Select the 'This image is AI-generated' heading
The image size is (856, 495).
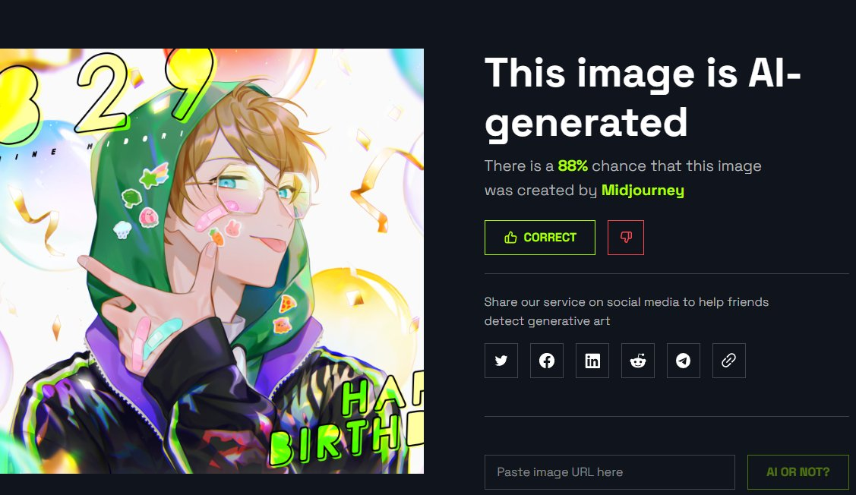(643, 98)
